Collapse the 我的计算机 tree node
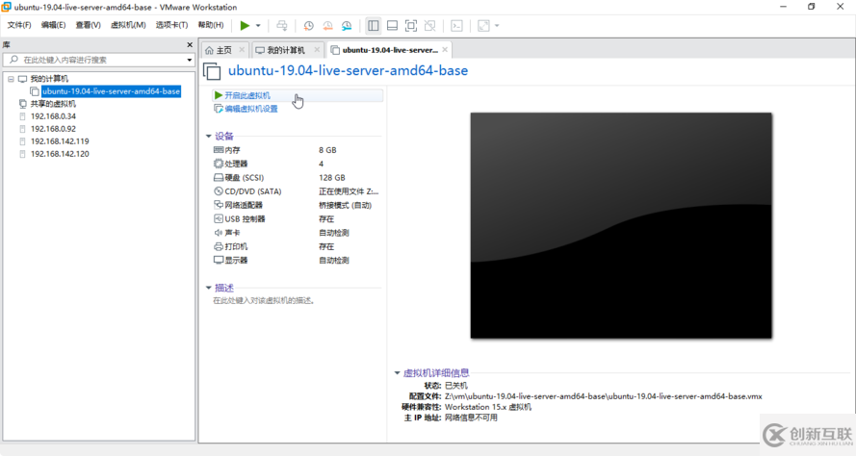 [11, 79]
